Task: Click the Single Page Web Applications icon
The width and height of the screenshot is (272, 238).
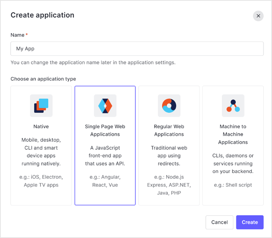Action: point(105,105)
